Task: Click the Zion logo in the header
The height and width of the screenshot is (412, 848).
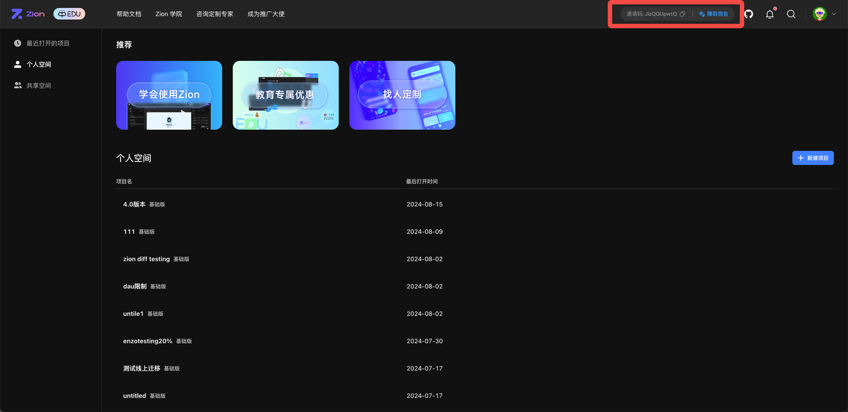Action: (x=28, y=14)
